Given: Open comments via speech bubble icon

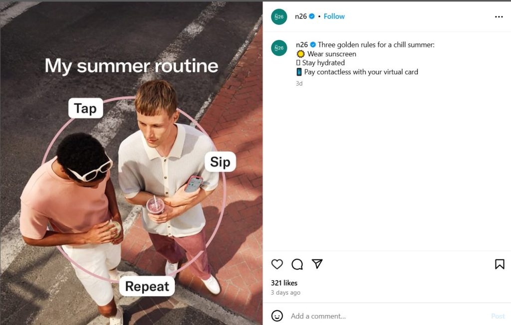Looking at the screenshot, I should pos(297,264).
